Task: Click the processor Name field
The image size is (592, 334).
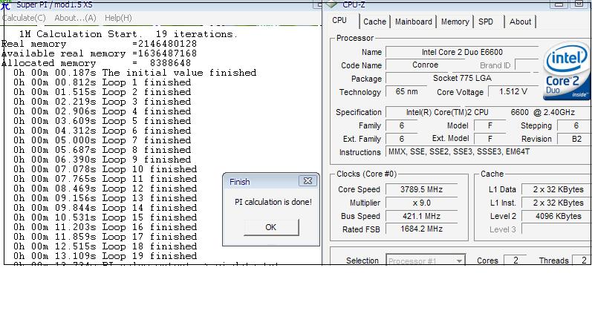Action: point(462,52)
